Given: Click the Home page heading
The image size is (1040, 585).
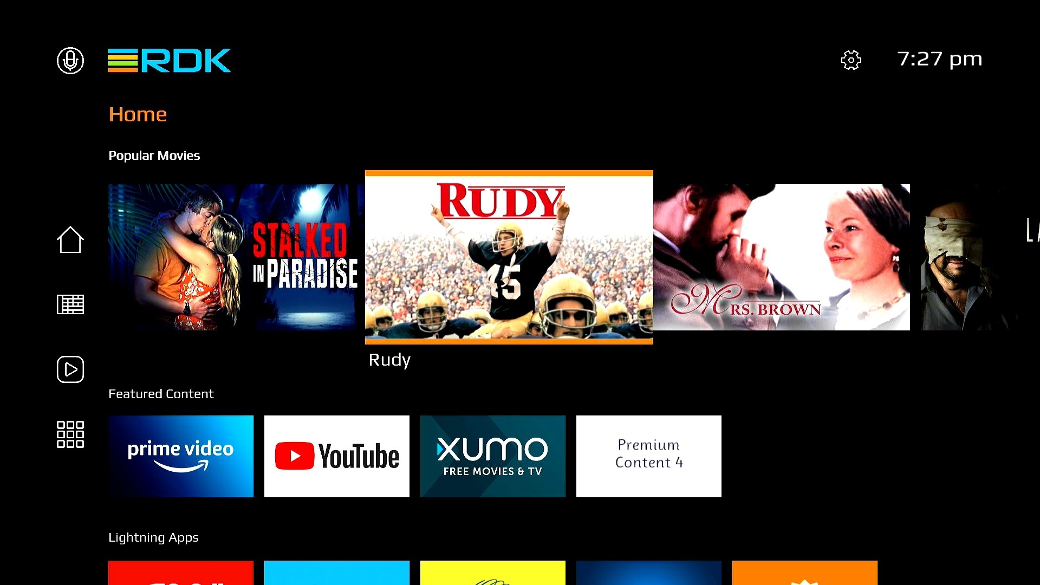Looking at the screenshot, I should click(138, 114).
